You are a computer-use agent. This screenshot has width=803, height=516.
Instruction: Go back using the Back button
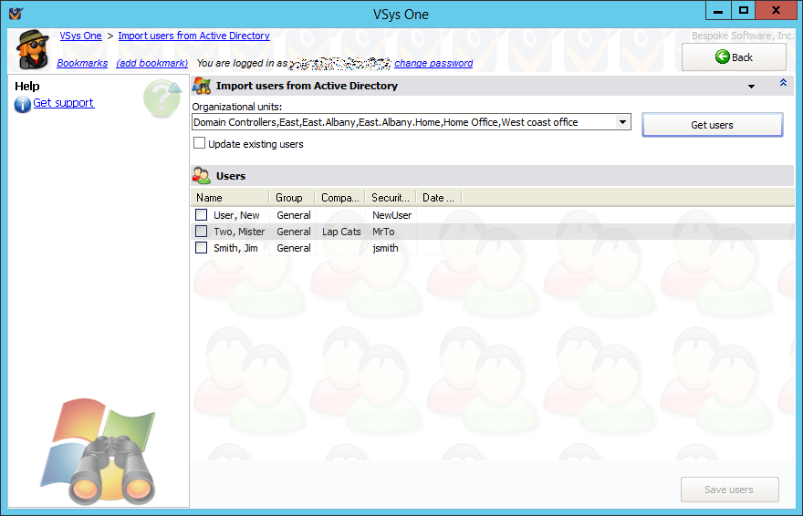734,57
